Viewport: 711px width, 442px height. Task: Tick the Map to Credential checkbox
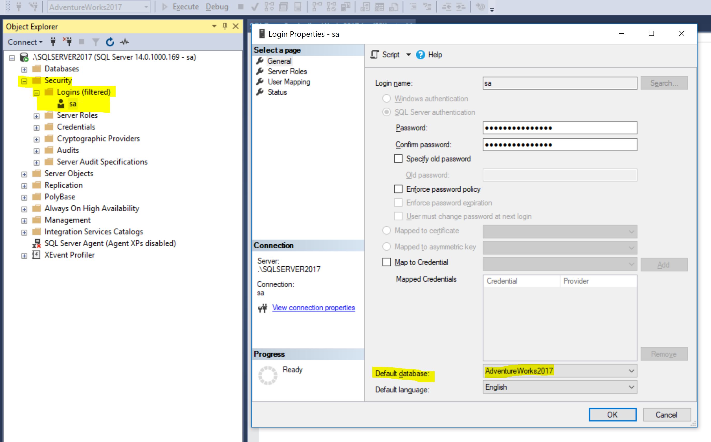pyautogui.click(x=387, y=262)
